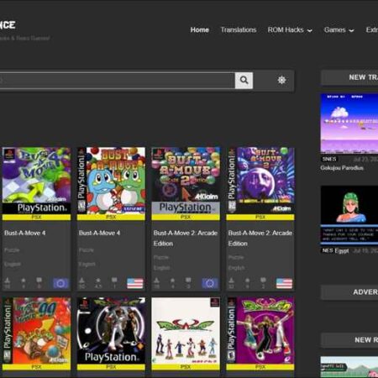Open the Translations menu item

[x=239, y=29]
